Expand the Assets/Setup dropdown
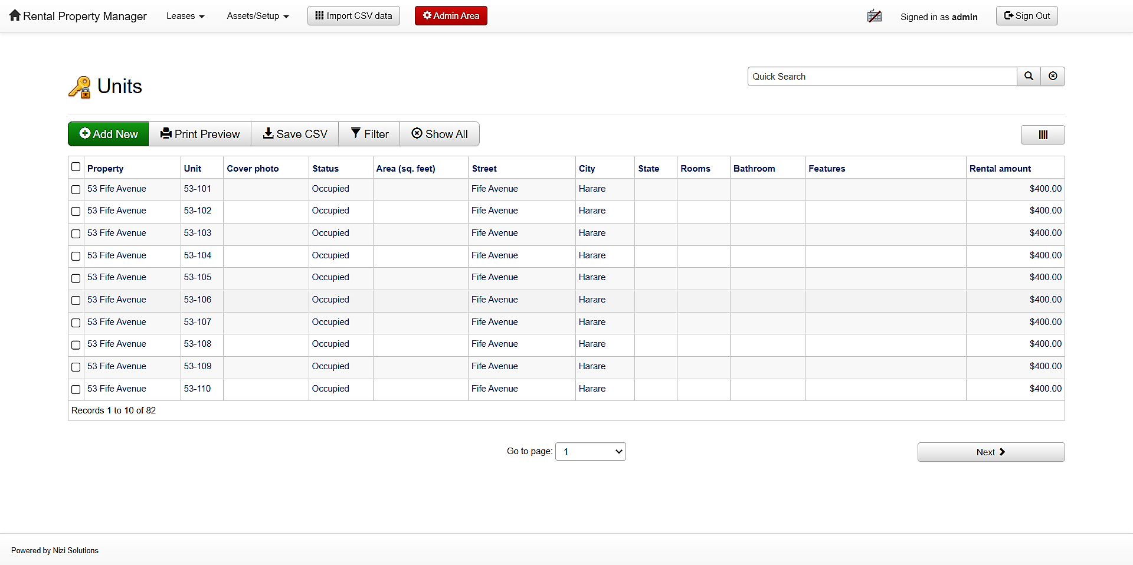This screenshot has width=1133, height=565. (257, 16)
